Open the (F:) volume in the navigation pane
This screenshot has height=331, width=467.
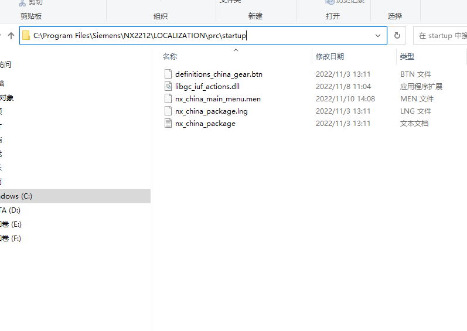(12, 238)
